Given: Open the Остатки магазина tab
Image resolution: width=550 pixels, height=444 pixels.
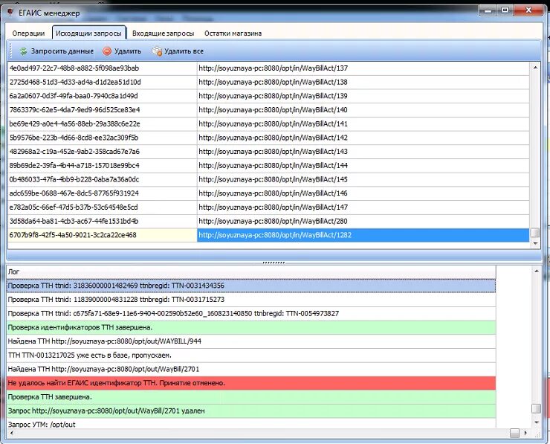Looking at the screenshot, I should 233,33.
